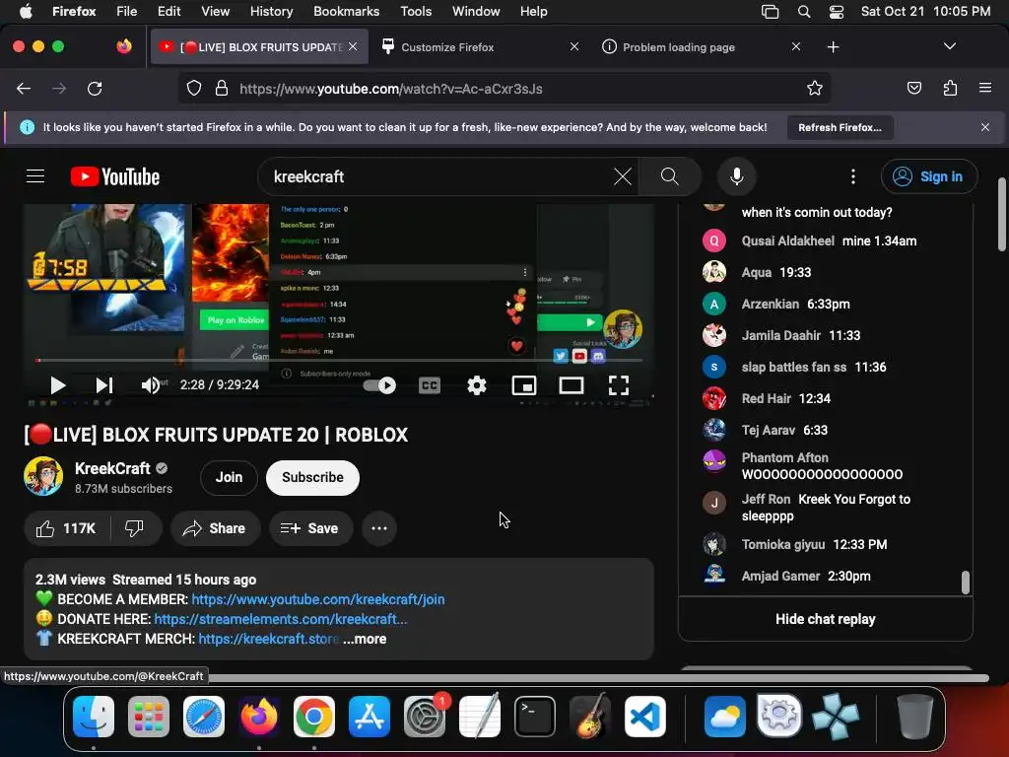Image resolution: width=1009 pixels, height=757 pixels.
Task: Play the video
Action: coord(57,385)
